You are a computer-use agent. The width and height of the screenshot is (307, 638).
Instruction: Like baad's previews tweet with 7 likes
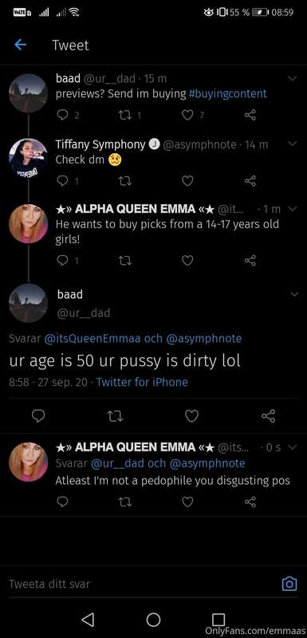(187, 116)
